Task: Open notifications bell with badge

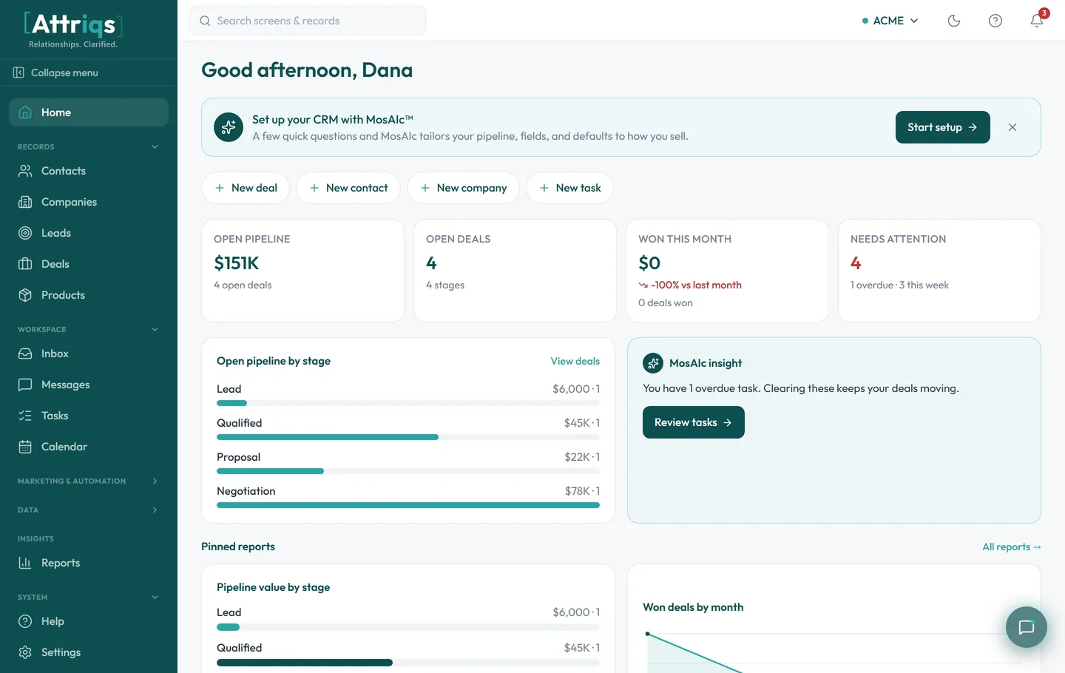Action: tap(1037, 21)
